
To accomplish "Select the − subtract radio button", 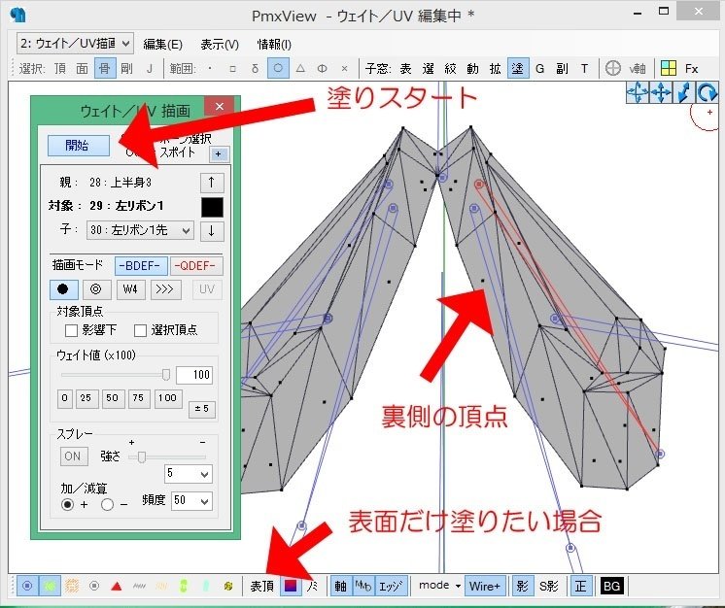I will tap(107, 504).
